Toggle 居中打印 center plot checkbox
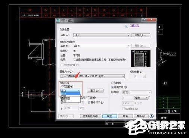189x138 pixels. click(89, 102)
